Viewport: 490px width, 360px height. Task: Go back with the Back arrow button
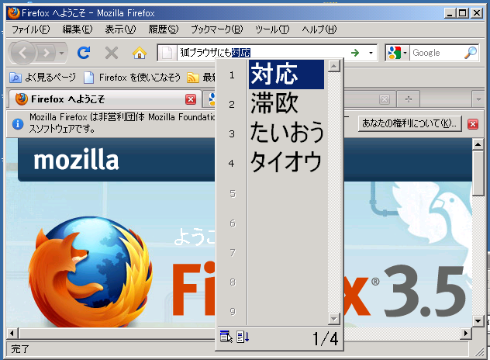pos(22,53)
